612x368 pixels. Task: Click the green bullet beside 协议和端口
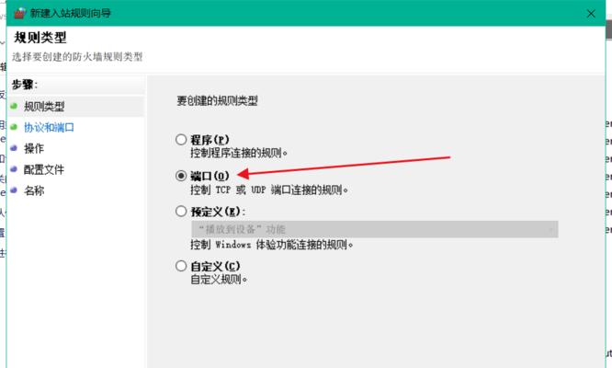click(14, 127)
